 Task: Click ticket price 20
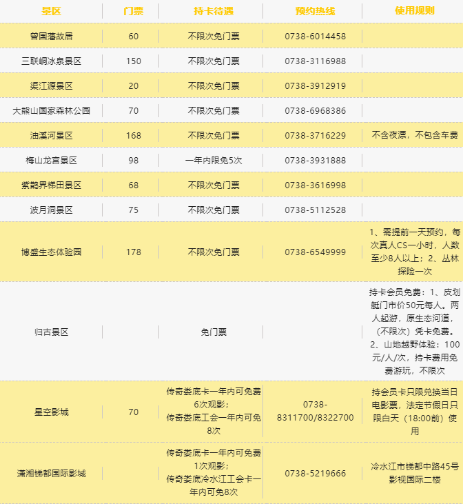[134, 85]
